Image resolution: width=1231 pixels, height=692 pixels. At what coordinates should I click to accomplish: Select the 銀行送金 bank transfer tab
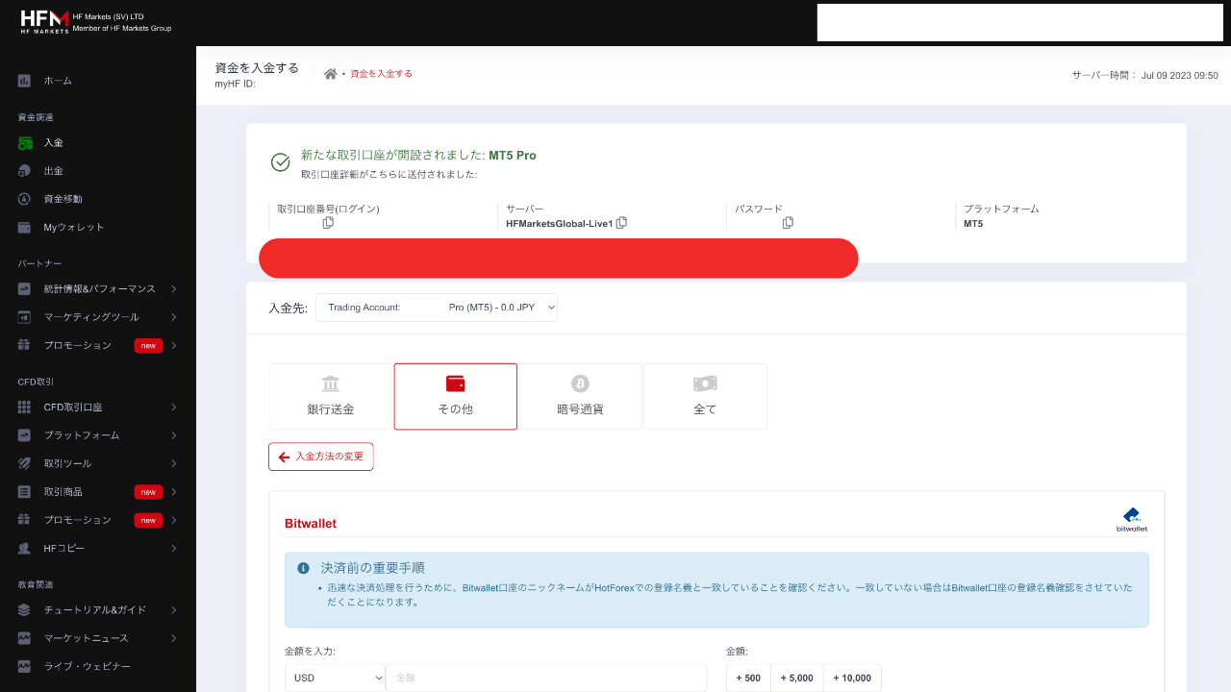point(331,396)
